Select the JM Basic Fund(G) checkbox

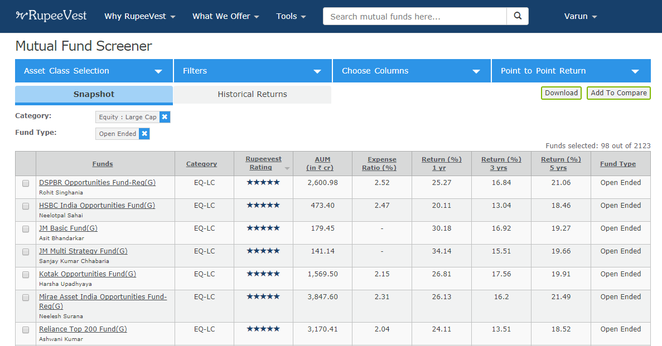26,229
